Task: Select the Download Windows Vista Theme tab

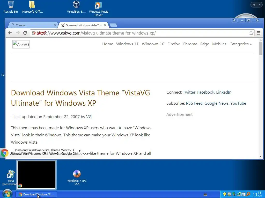Action: pos(83,25)
